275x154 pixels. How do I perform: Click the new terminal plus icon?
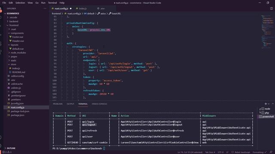pyautogui.click(x=266, y=104)
